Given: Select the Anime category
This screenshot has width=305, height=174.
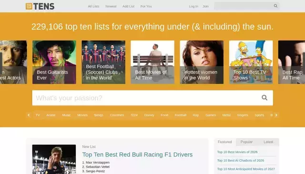Looking at the screenshot, I should [51, 115].
